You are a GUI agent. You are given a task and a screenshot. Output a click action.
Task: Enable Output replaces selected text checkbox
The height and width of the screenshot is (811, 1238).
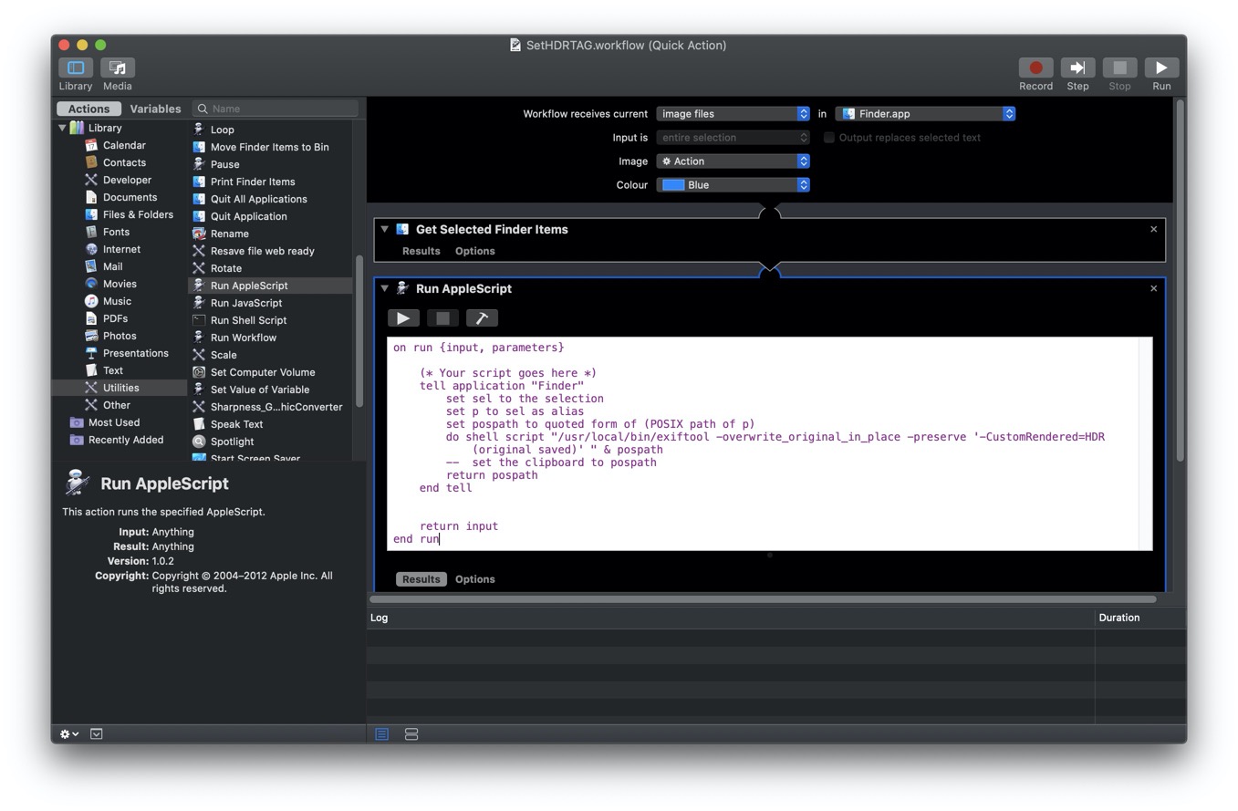tap(829, 138)
